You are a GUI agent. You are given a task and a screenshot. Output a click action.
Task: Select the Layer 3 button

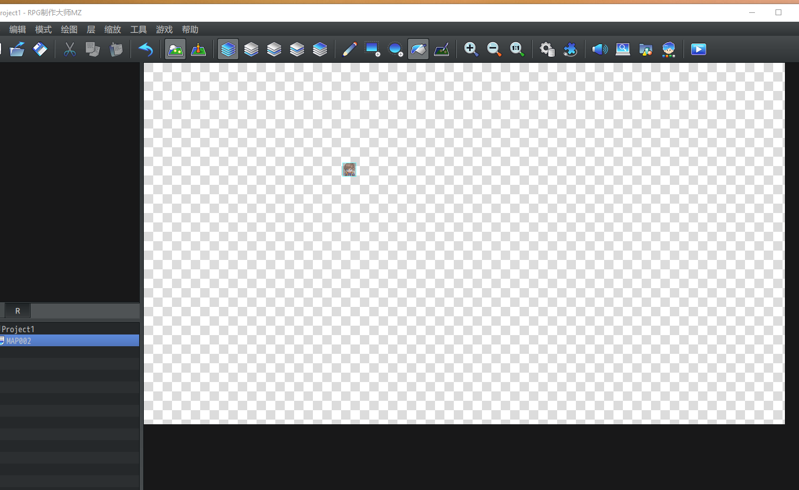pyautogui.click(x=297, y=49)
